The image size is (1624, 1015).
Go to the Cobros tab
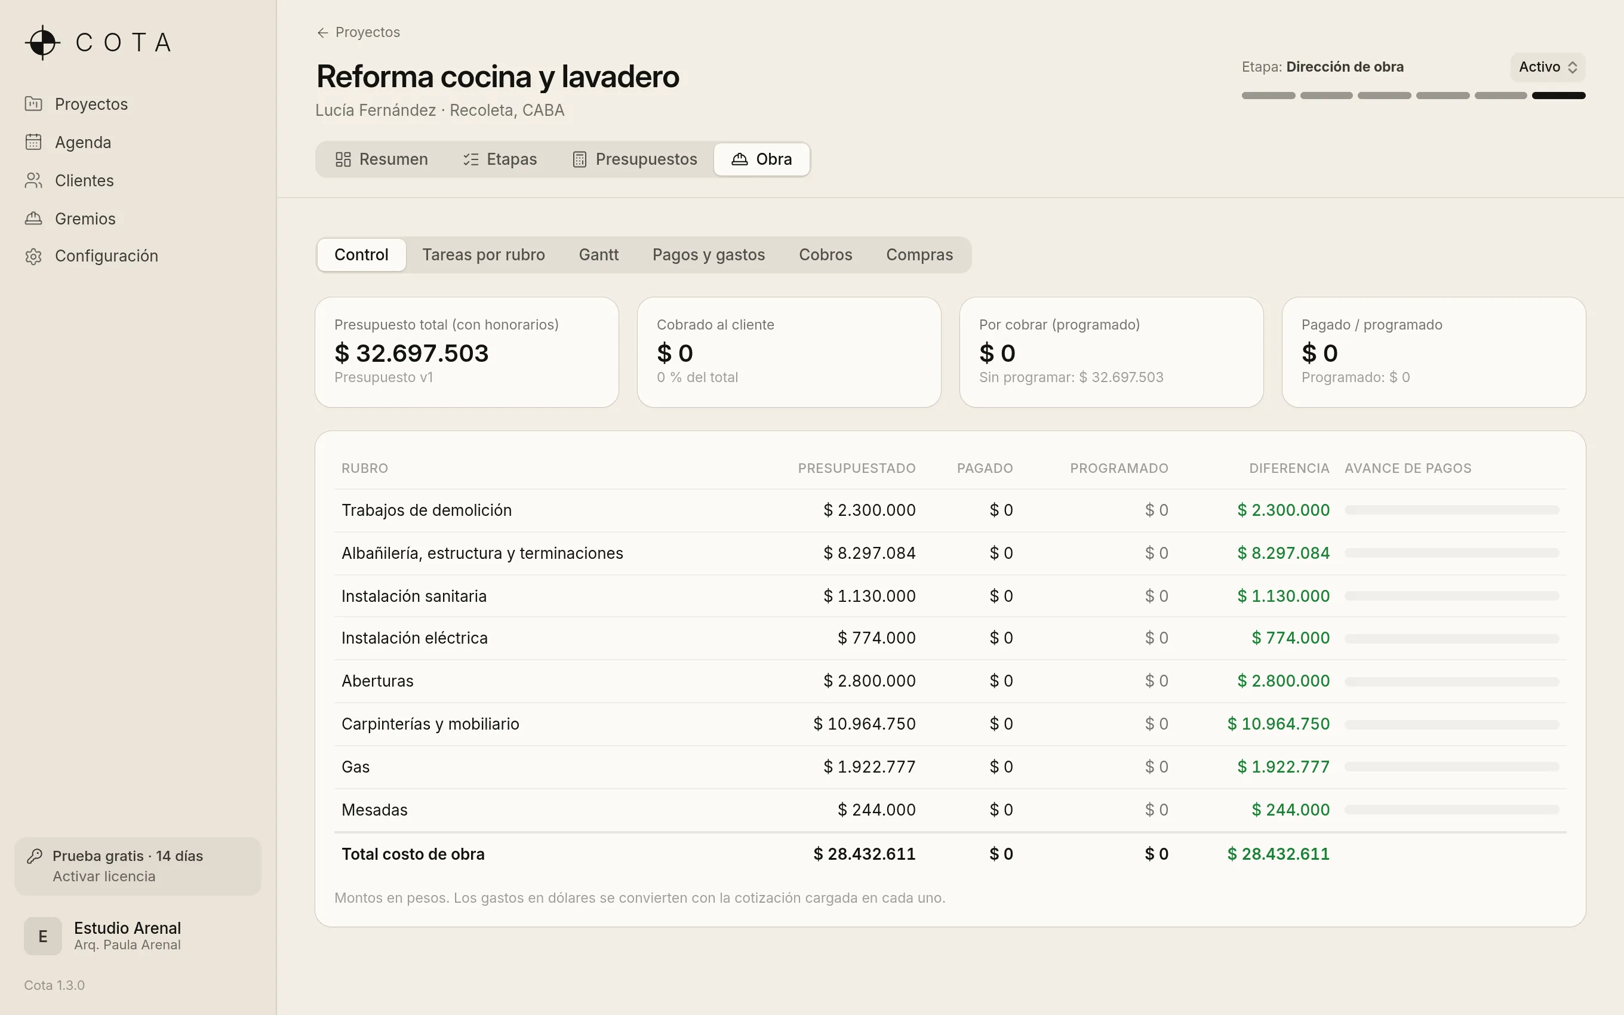pos(825,255)
